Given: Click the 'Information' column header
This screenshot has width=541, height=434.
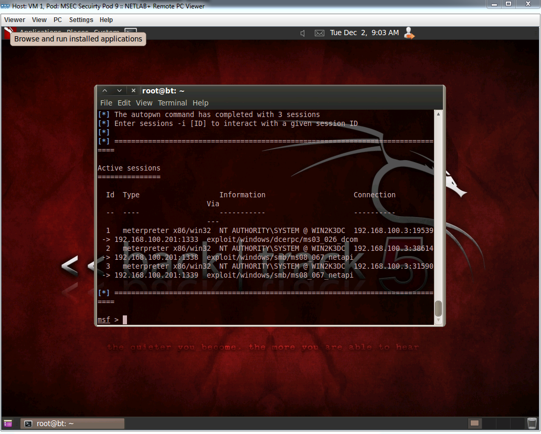Looking at the screenshot, I should 242,195.
